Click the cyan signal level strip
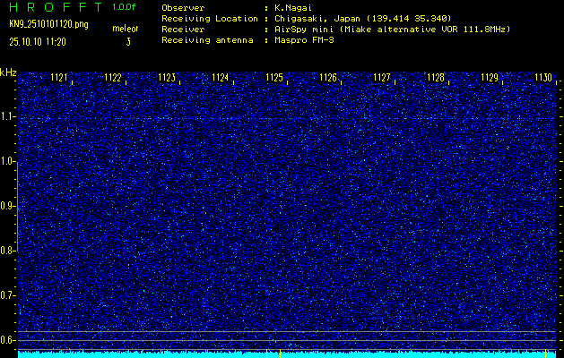Screen dimensions: 564x358 [287, 354]
